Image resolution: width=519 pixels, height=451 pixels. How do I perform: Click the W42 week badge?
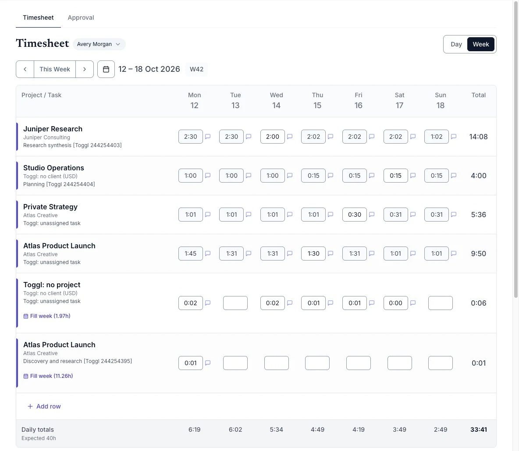pos(197,69)
